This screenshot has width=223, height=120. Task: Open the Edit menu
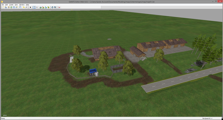(6, 5)
